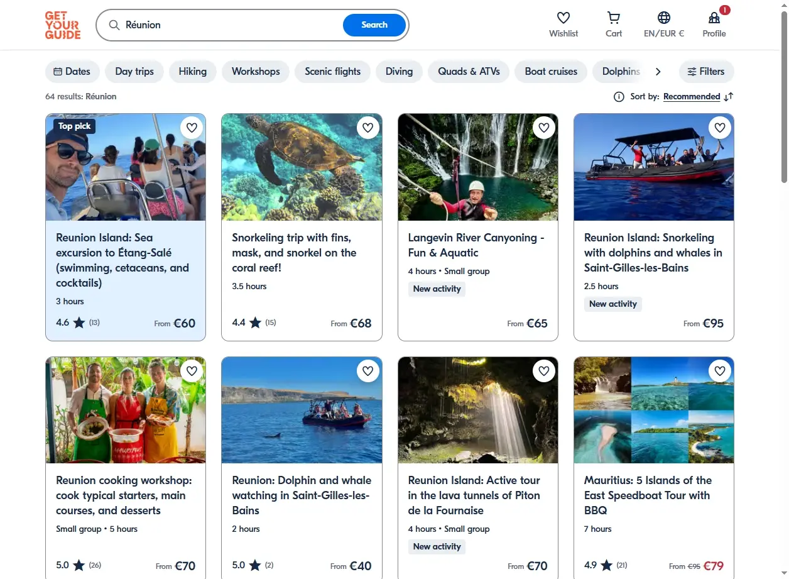Toggle the sort order arrows icon
Viewport: 789px width, 579px height.
(729, 97)
